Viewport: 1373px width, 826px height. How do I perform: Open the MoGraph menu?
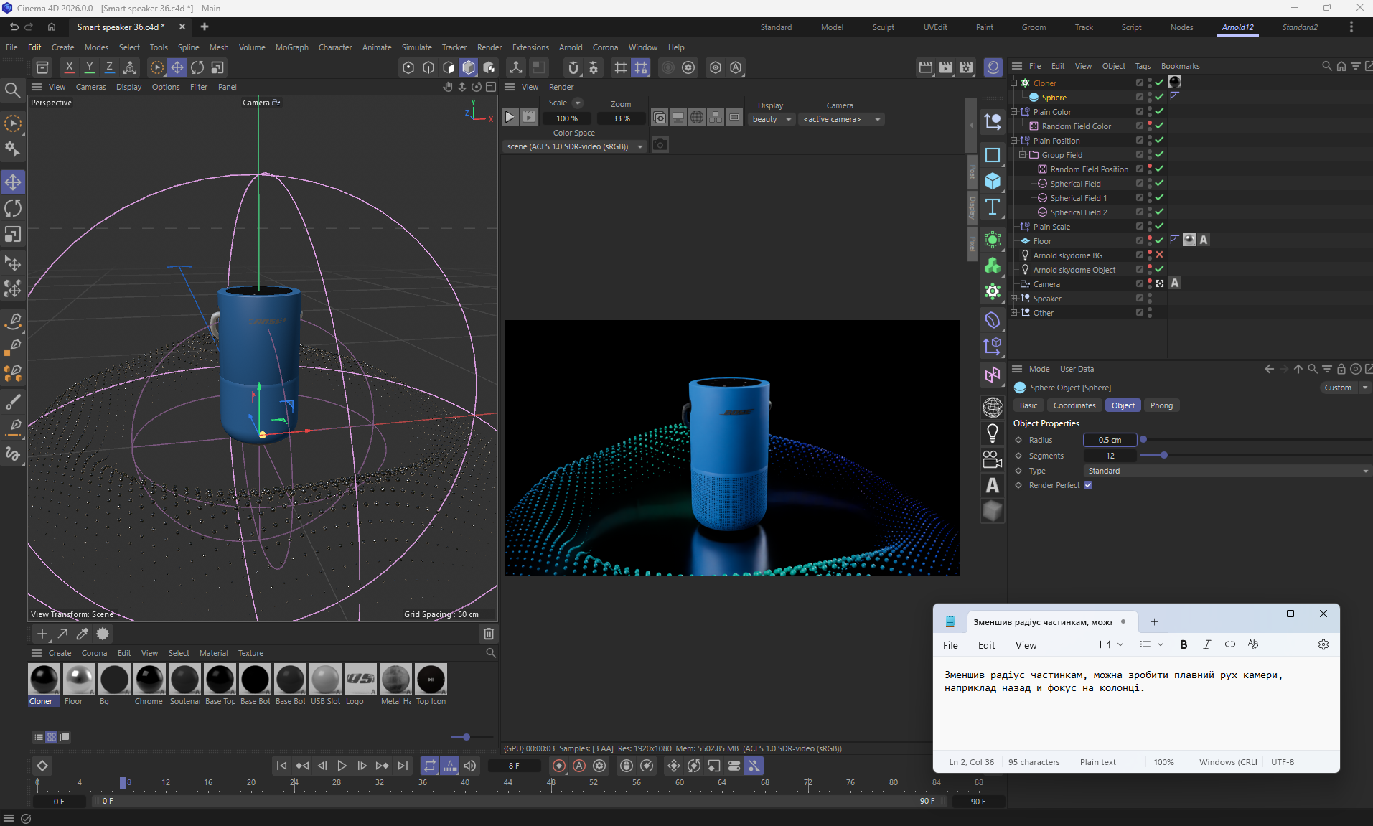click(x=291, y=47)
